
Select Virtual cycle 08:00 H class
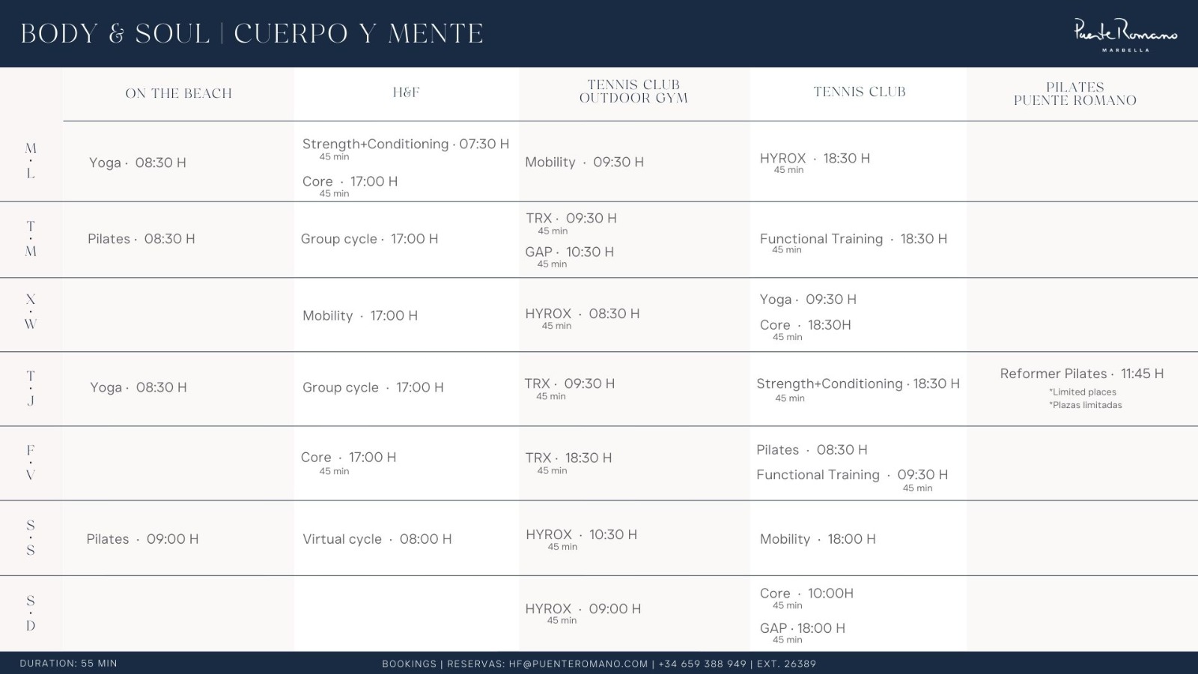(x=377, y=539)
